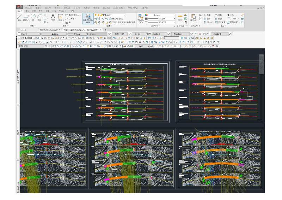Viewport: 282px width, 200px height.
Task: Click the Move (移動) modify button
Action: [x=208, y=15]
